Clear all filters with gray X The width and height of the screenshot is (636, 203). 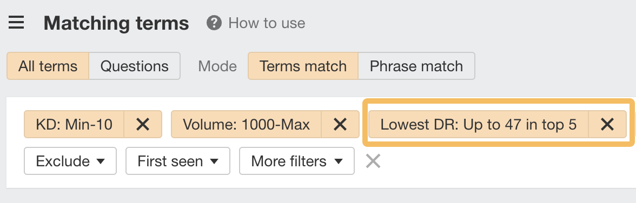pyautogui.click(x=373, y=161)
